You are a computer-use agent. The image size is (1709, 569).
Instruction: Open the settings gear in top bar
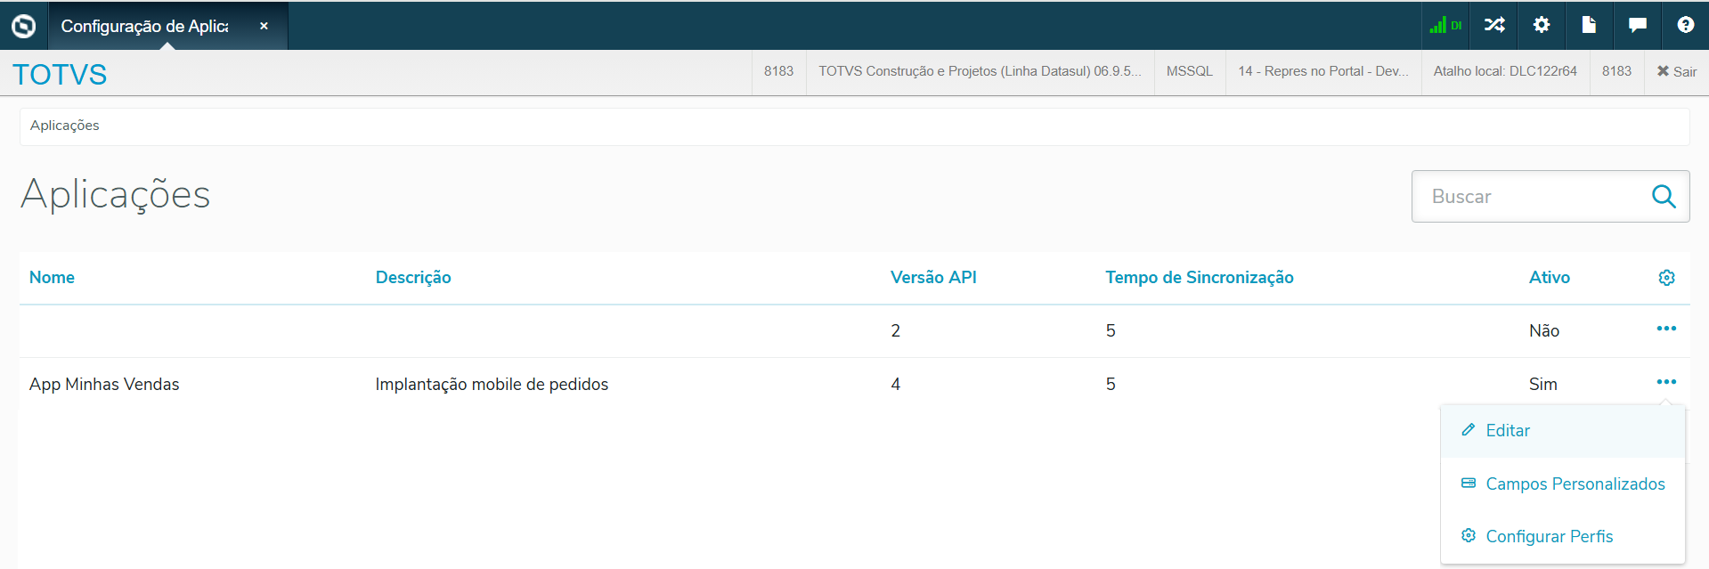tap(1542, 25)
